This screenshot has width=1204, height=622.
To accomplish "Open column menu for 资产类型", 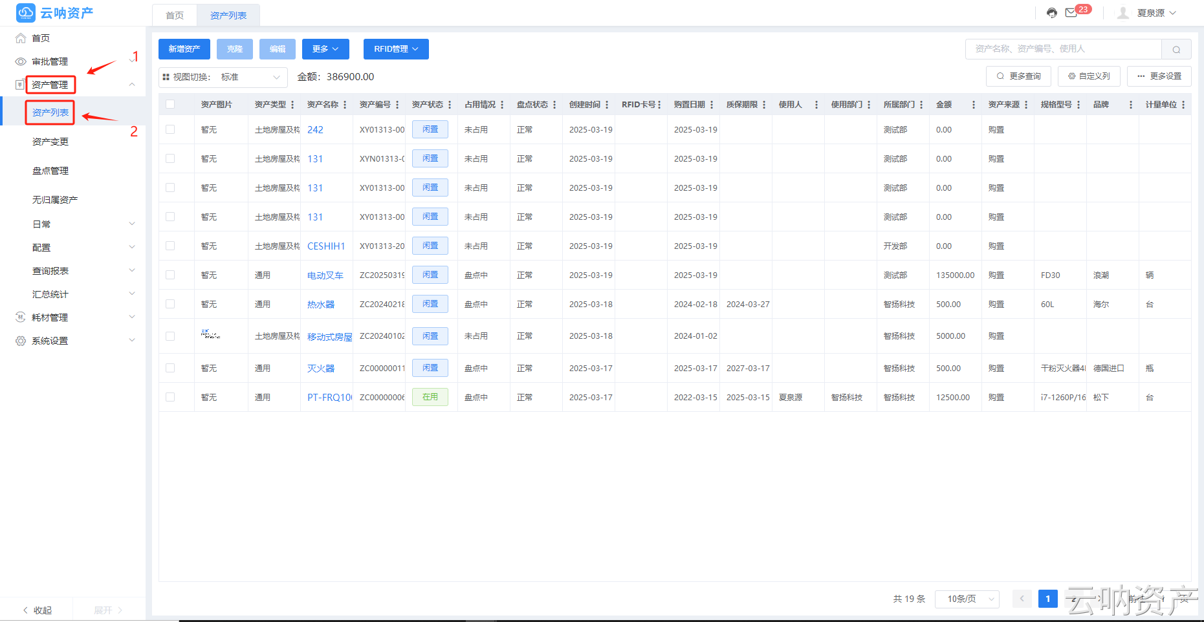I will (292, 105).
